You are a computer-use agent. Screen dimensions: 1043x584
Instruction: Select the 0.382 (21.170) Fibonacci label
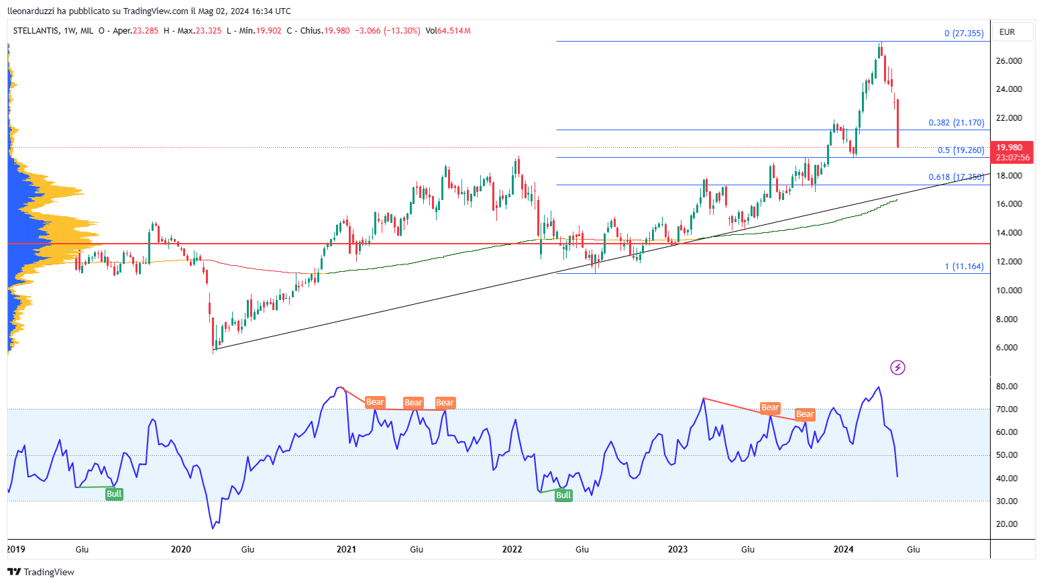tap(956, 122)
